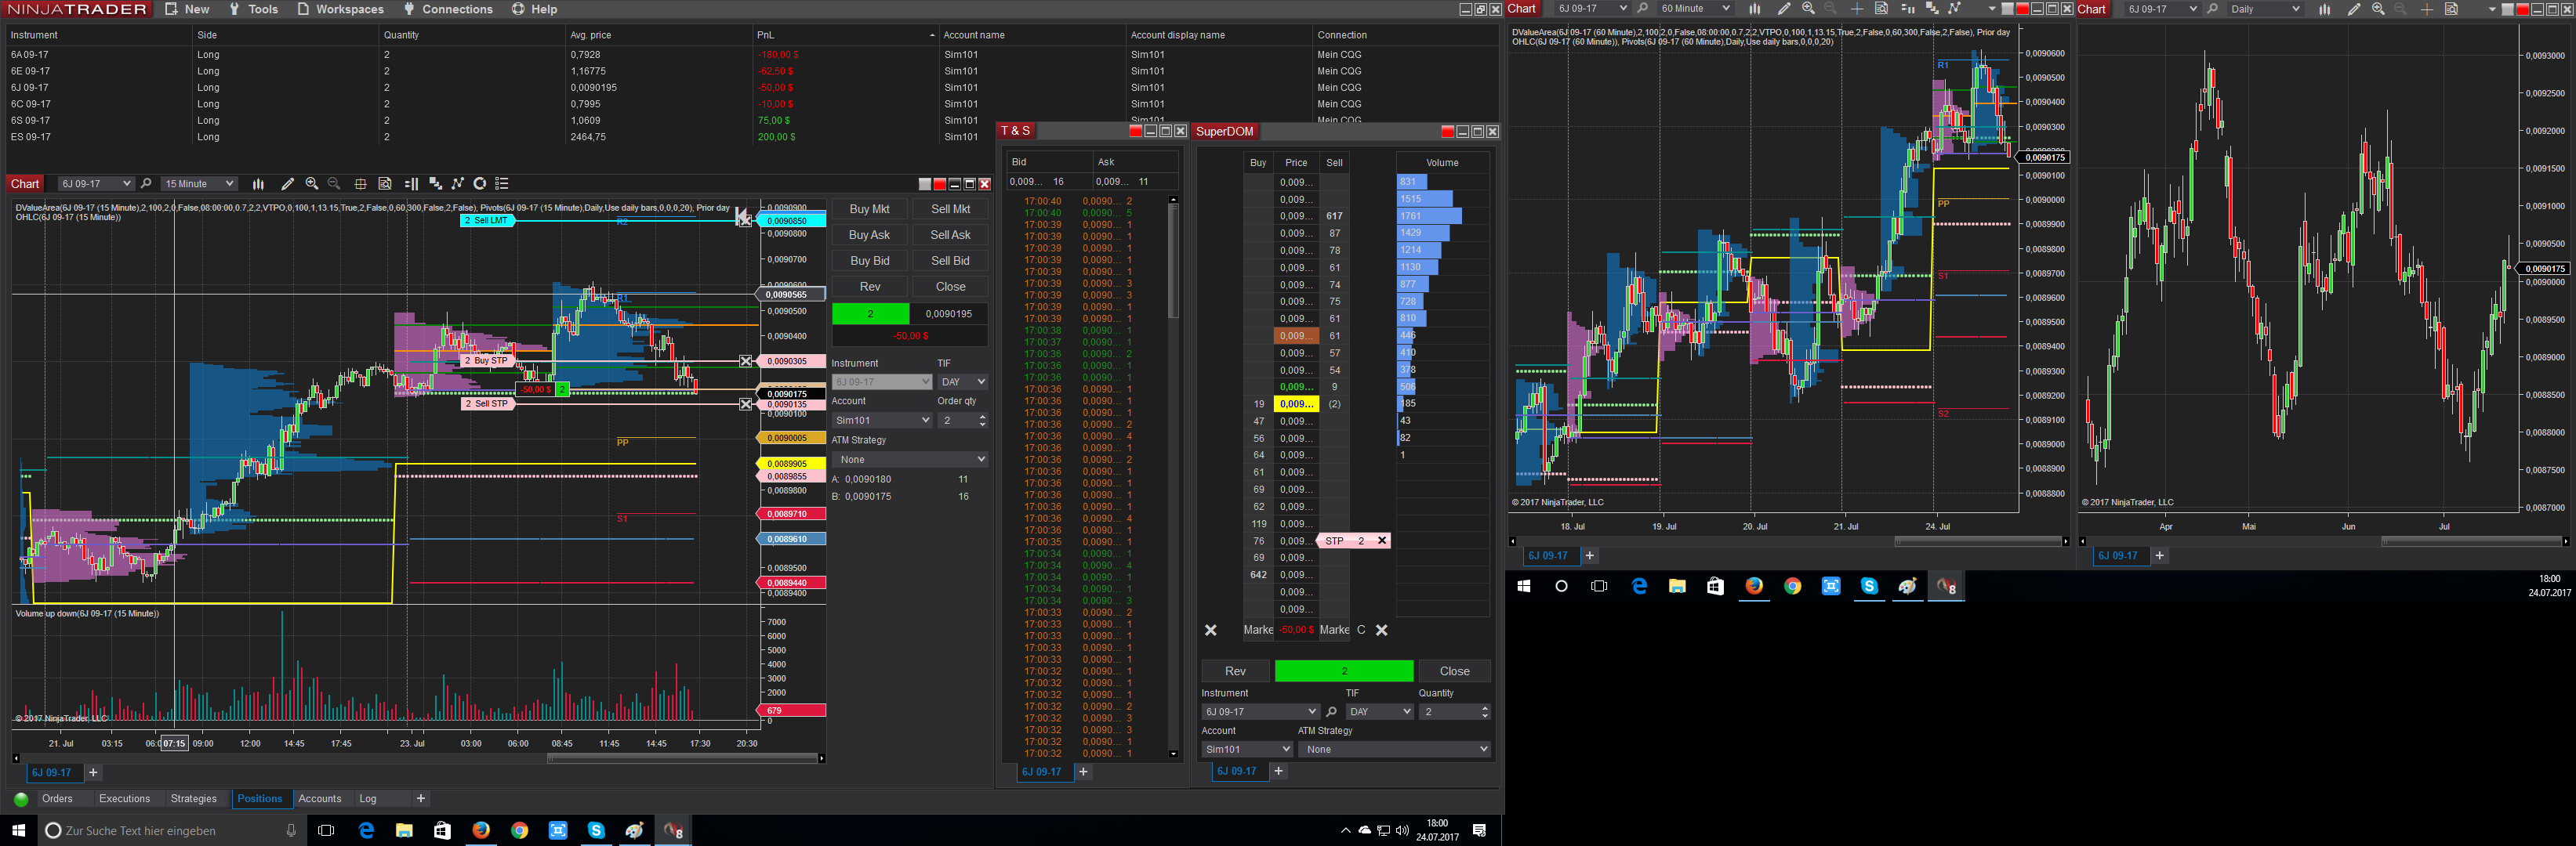The image size is (2576, 846).
Task: Select crosshair plus icon in 60 Minute chart
Action: click(x=1857, y=9)
